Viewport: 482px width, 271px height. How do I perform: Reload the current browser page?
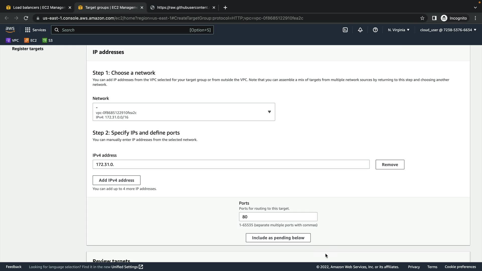(26, 18)
